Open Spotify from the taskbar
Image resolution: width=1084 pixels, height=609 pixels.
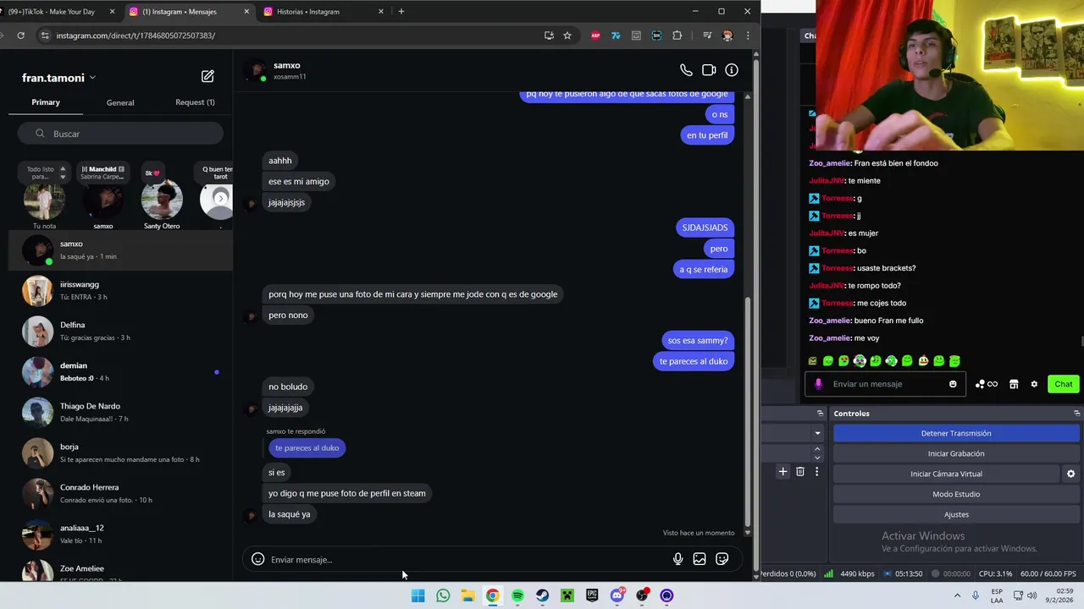point(517,595)
